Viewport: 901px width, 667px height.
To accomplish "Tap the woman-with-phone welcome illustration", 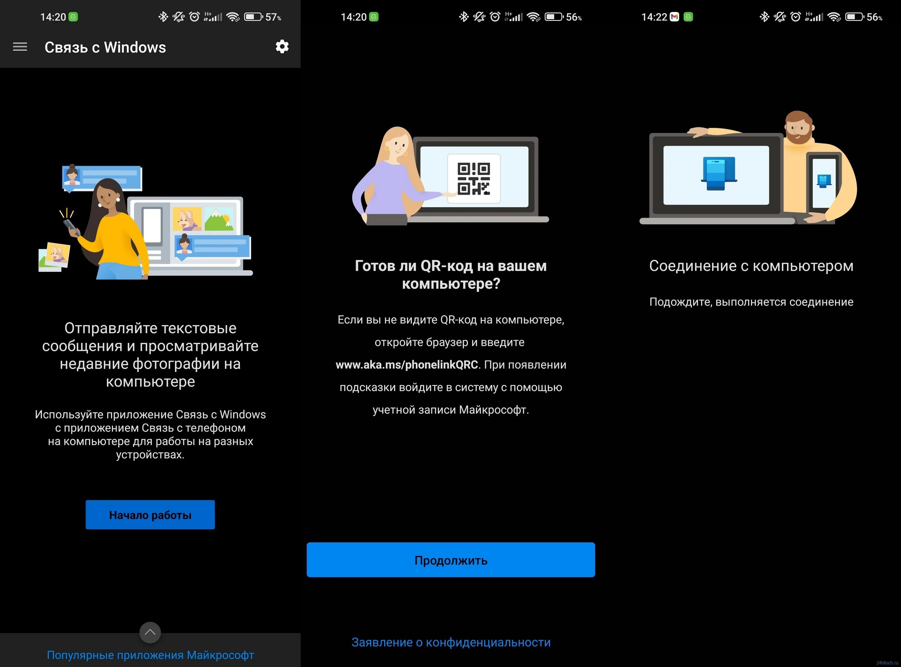I will pos(145,222).
